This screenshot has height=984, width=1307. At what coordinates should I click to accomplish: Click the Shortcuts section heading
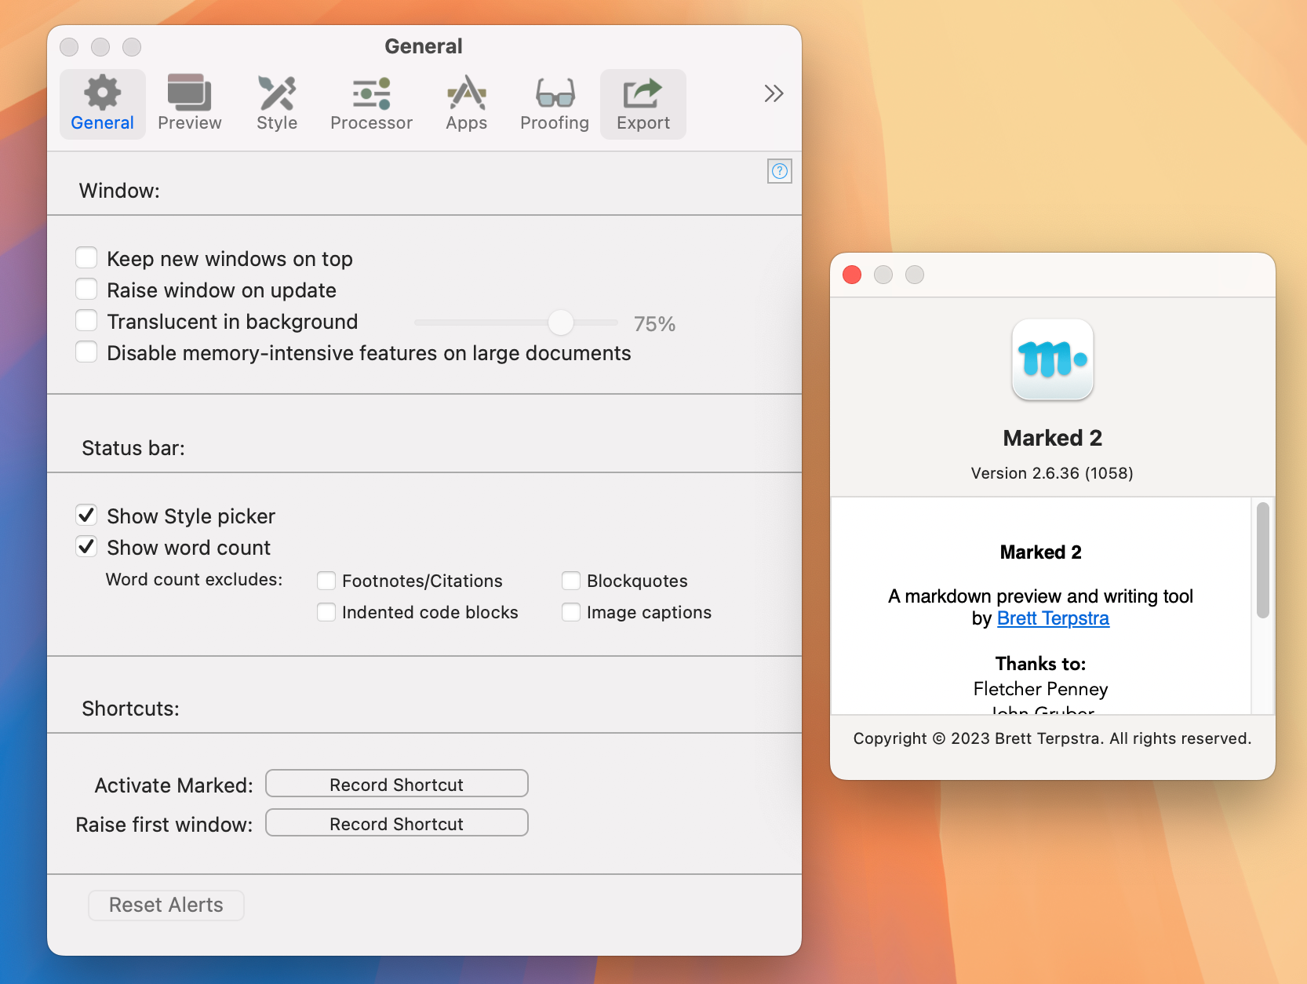pos(130,709)
